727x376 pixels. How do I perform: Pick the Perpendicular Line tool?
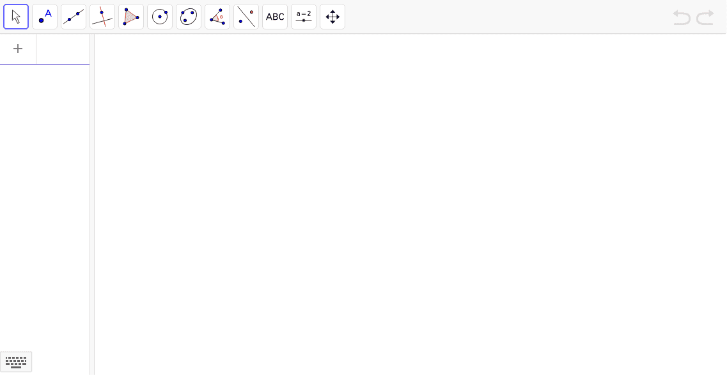[102, 17]
